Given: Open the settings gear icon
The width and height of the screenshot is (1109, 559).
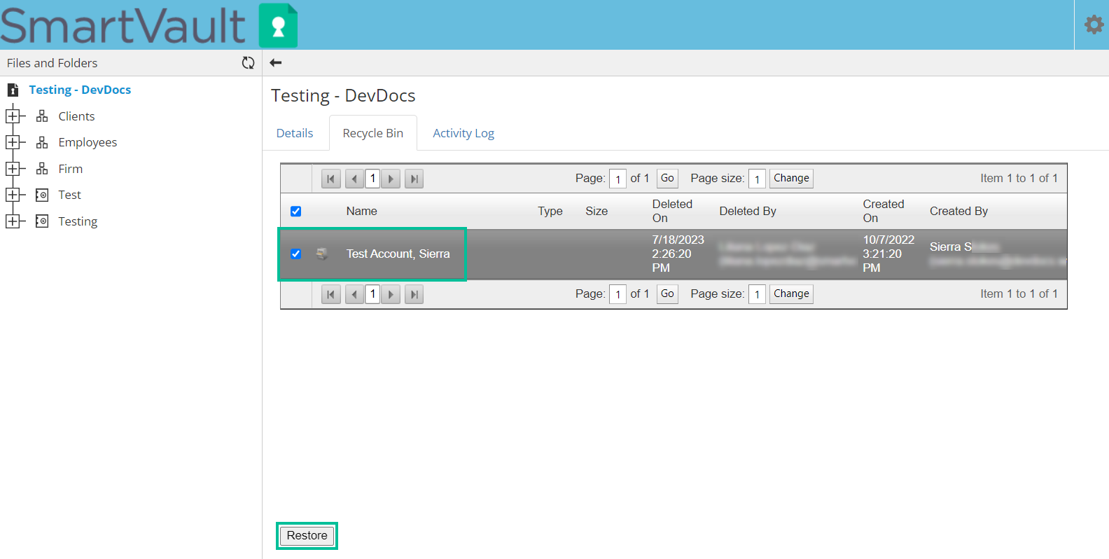Looking at the screenshot, I should point(1094,25).
